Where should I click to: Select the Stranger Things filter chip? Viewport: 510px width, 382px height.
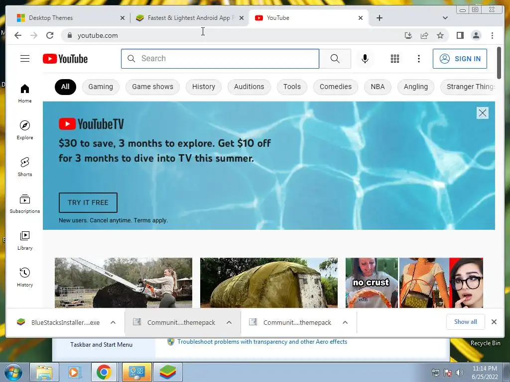468,87
